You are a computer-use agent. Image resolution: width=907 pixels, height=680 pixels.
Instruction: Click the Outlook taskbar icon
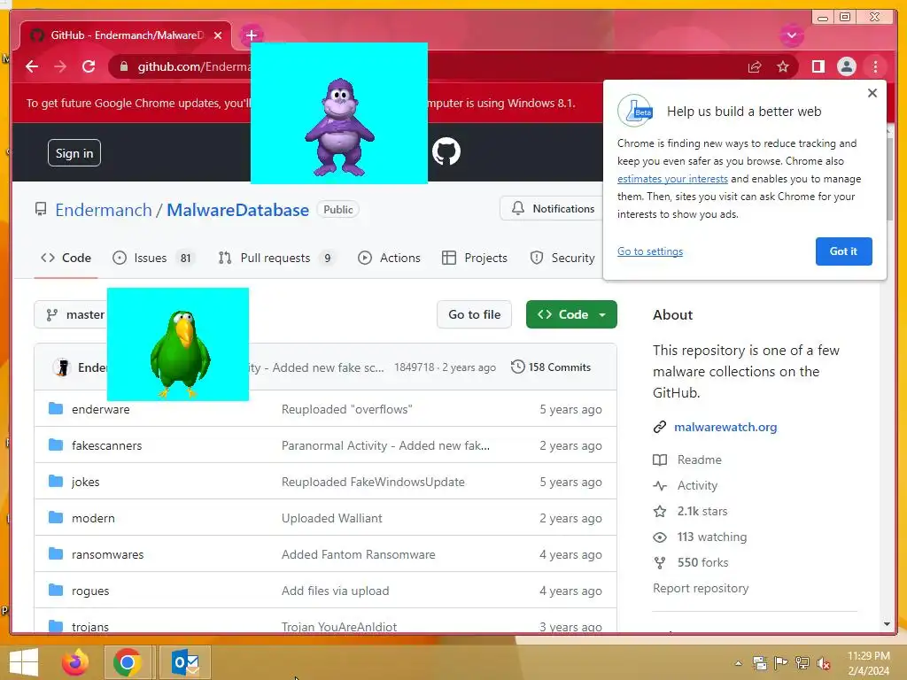point(185,662)
